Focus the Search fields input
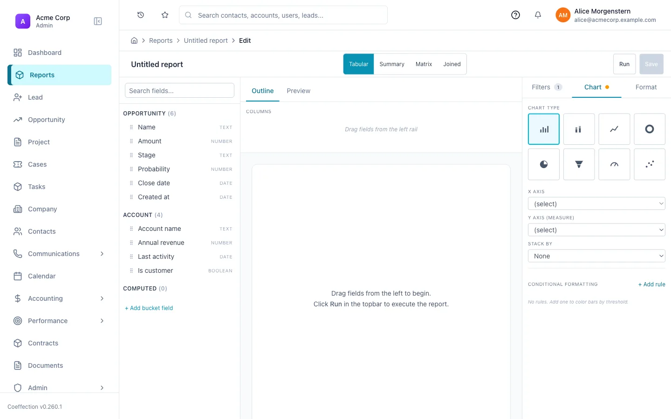Viewport: 671px width, 419px height. tap(179, 91)
